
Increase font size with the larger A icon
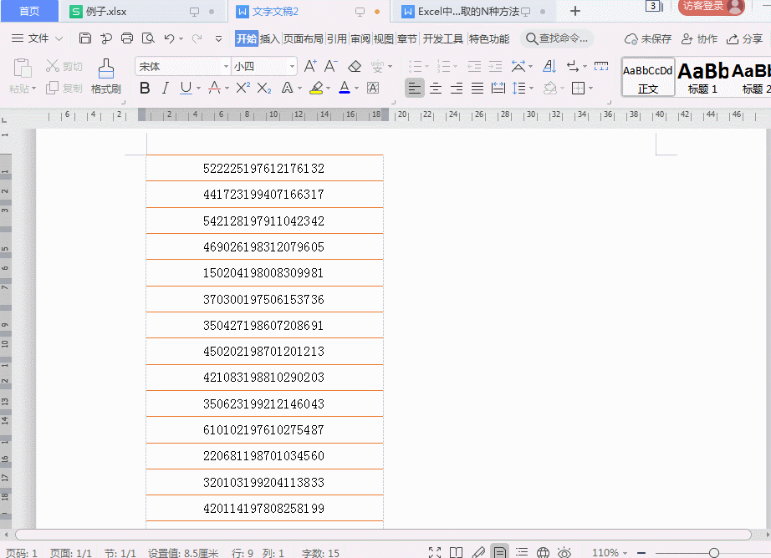310,66
